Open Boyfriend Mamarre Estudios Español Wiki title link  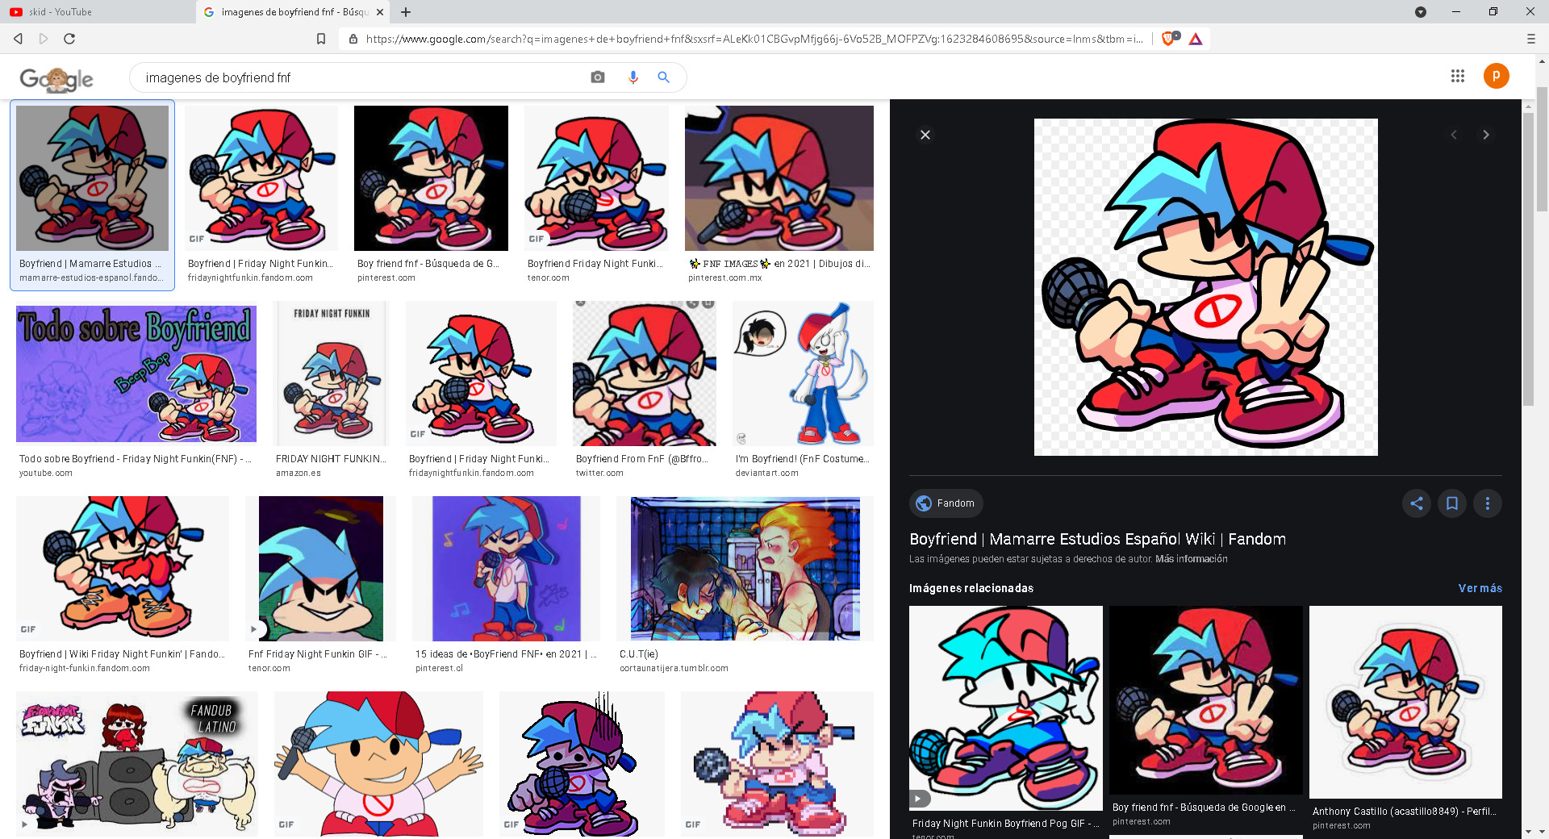[1097, 539]
